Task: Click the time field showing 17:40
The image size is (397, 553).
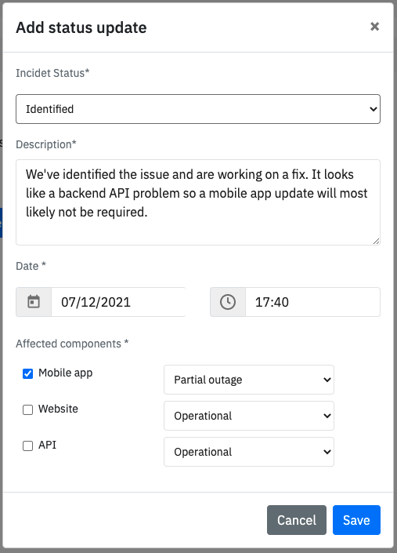Action: click(x=312, y=302)
